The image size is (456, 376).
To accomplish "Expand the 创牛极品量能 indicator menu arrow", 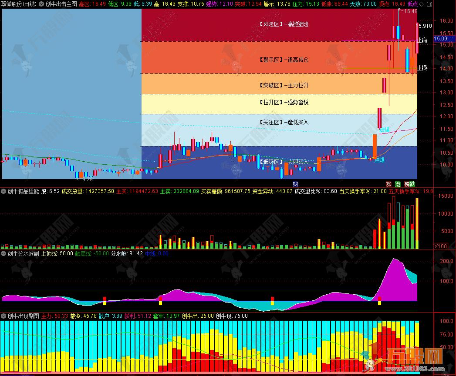I will [3, 191].
